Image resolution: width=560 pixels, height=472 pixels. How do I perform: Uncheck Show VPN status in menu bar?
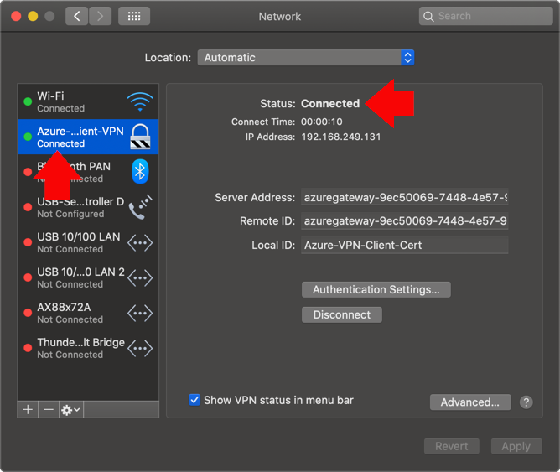(194, 400)
